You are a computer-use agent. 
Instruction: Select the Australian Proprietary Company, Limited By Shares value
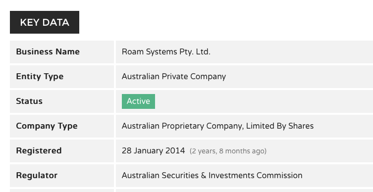217,126
